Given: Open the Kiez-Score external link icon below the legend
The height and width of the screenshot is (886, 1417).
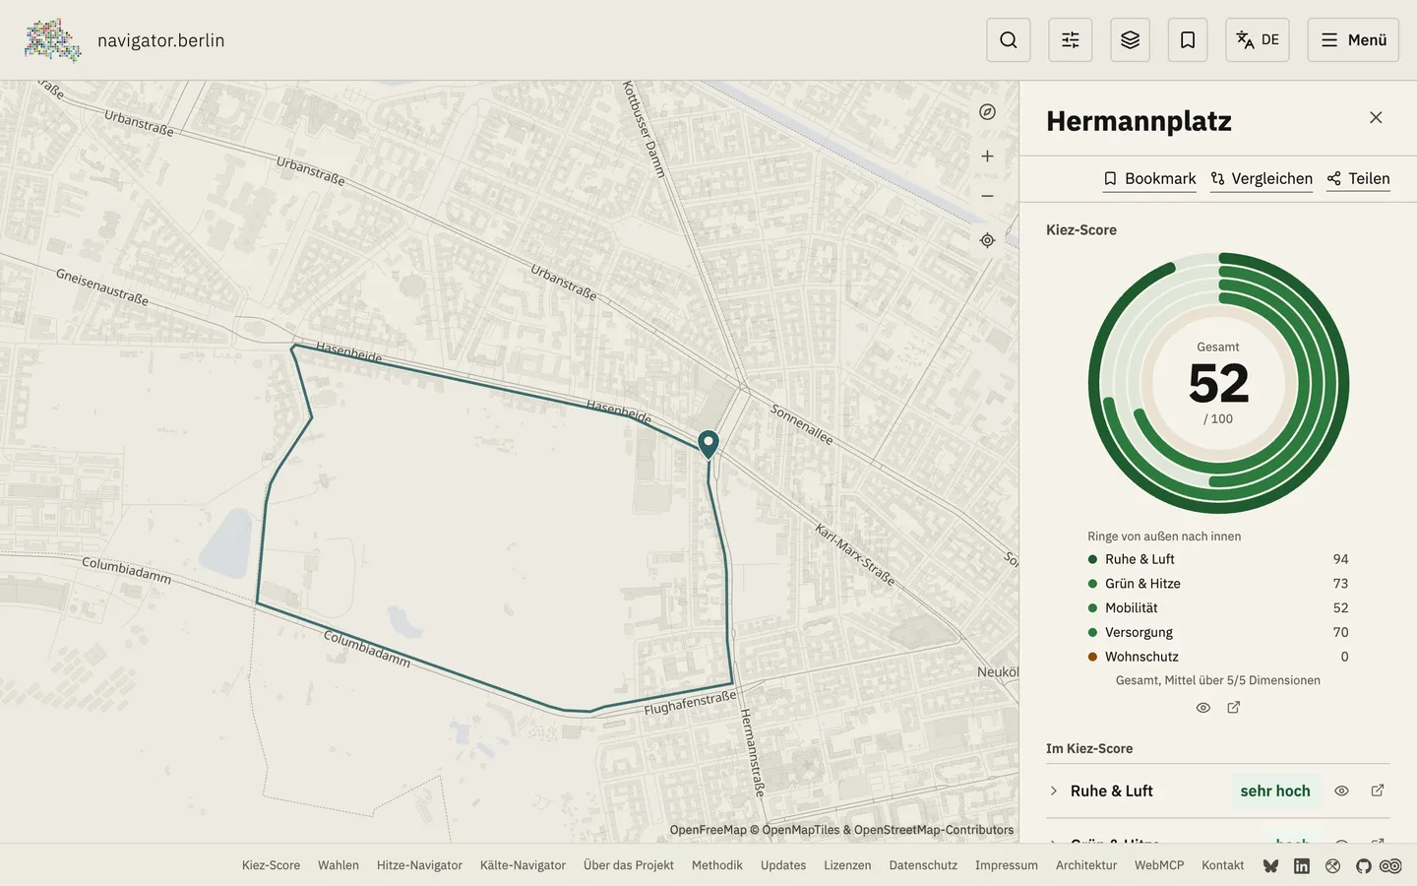Looking at the screenshot, I should 1234,708.
